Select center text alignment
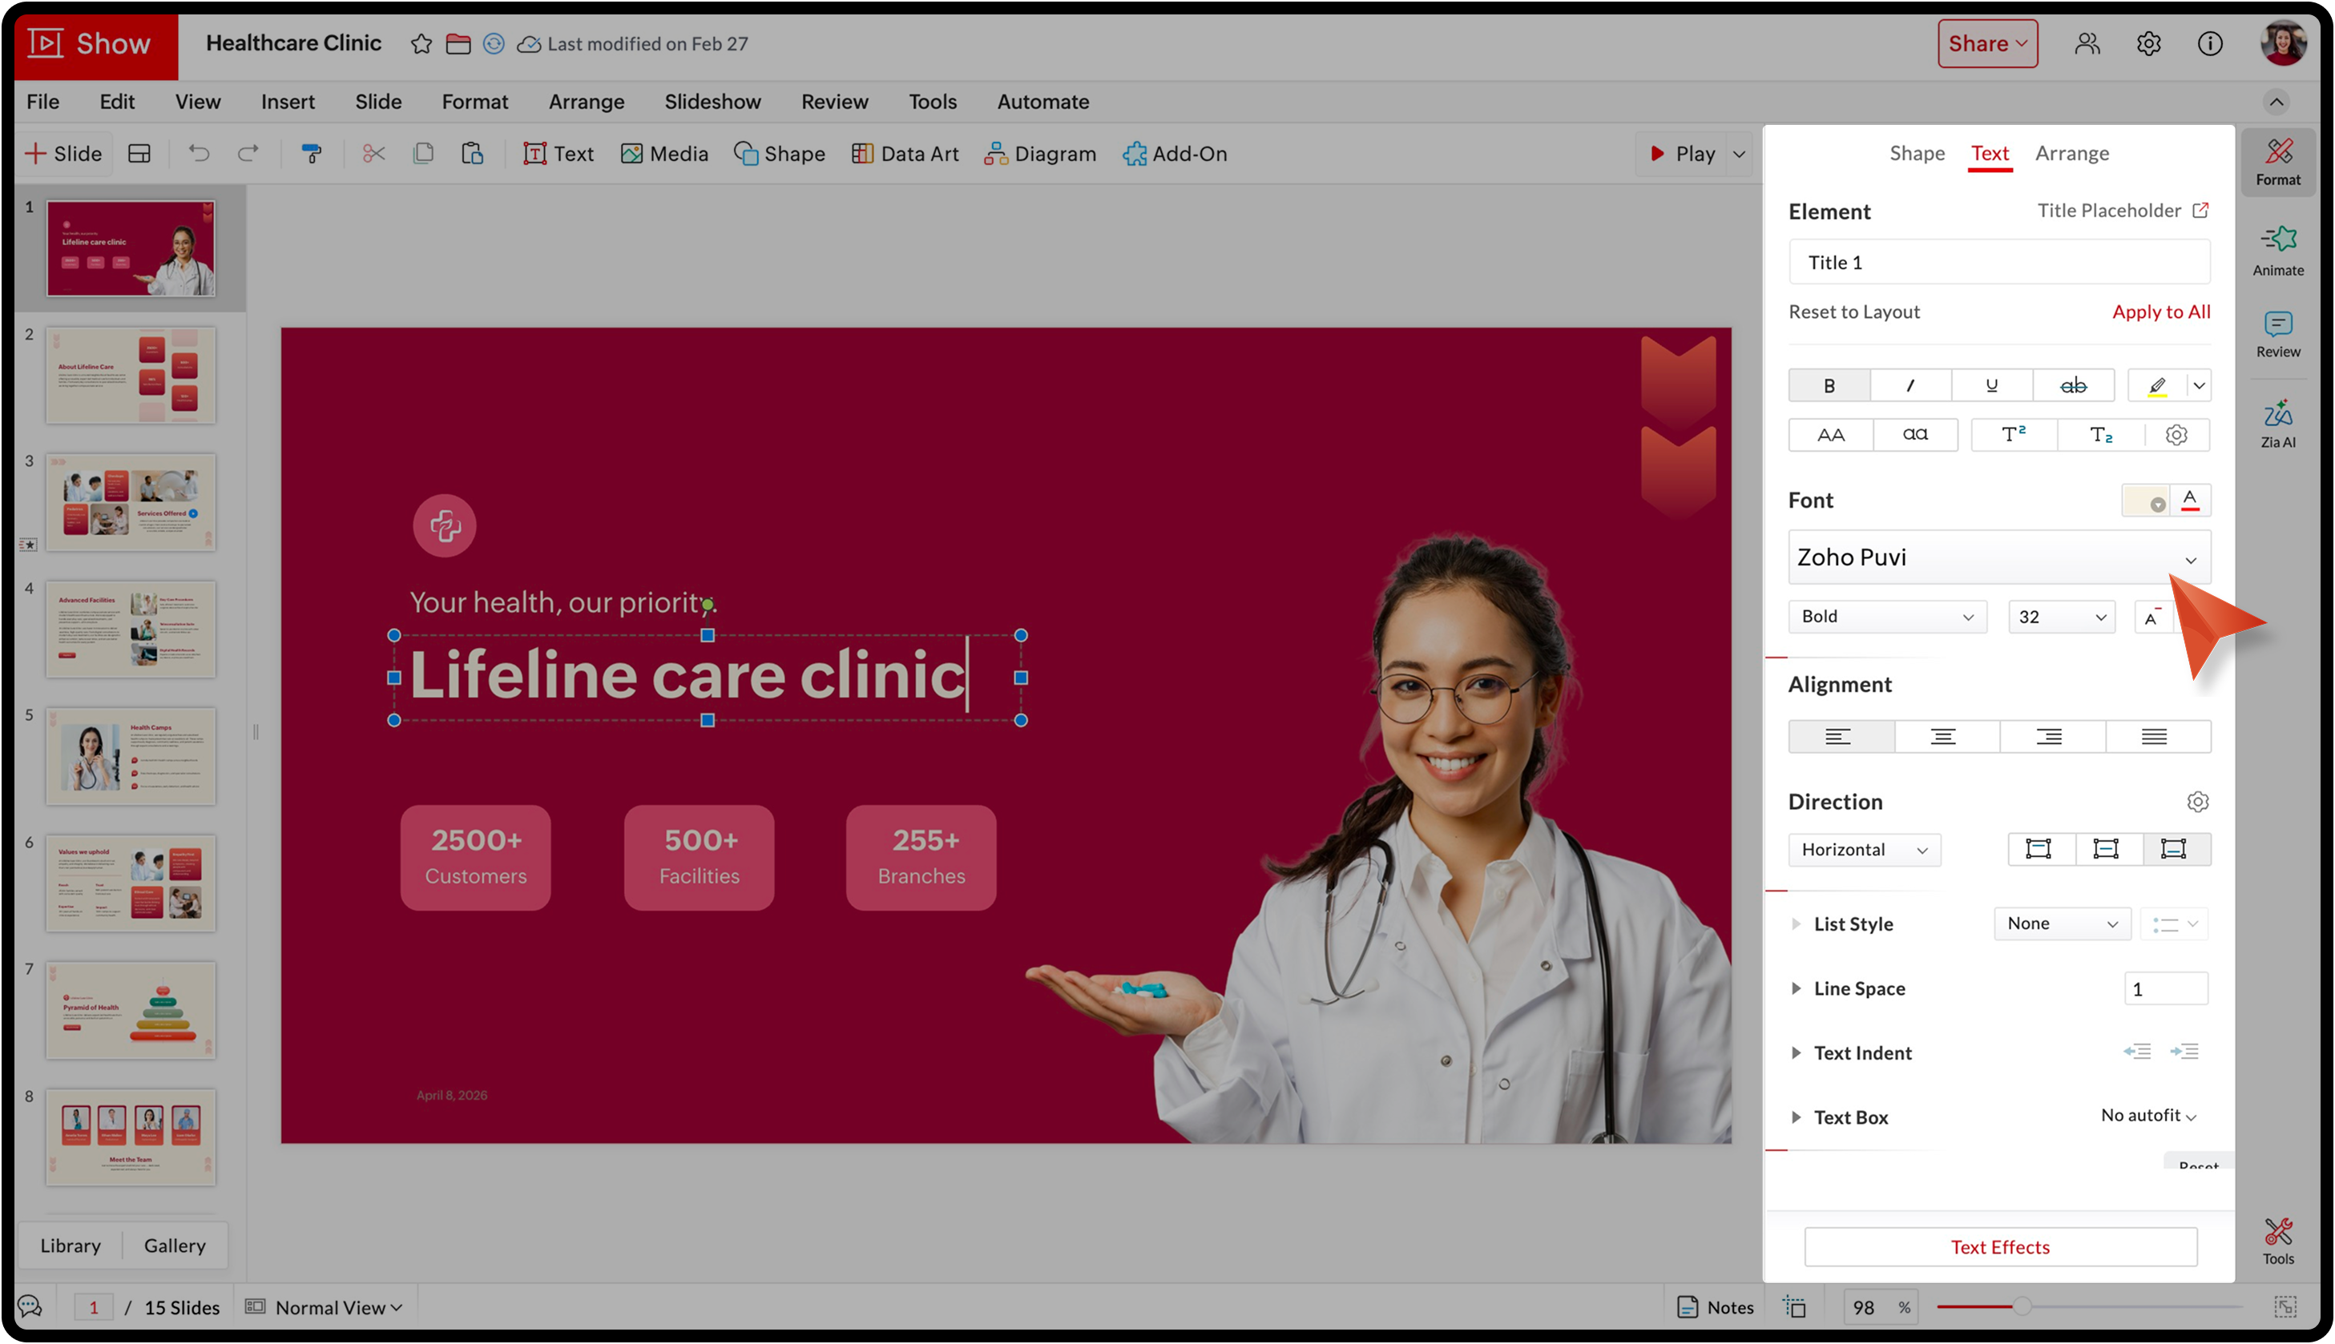This screenshot has height=1344, width=2335. (1942, 737)
